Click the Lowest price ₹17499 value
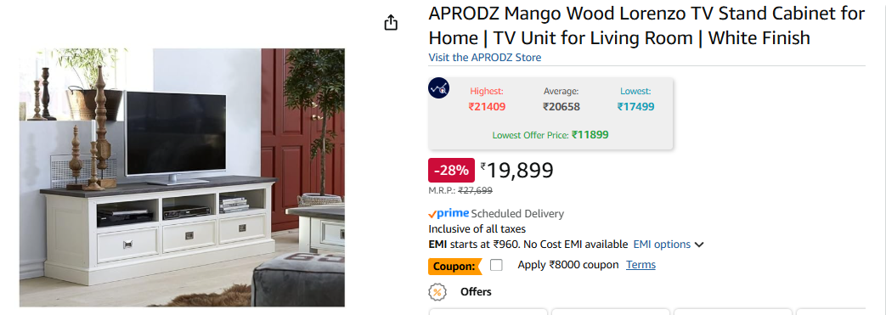Image resolution: width=886 pixels, height=315 pixels. (635, 106)
